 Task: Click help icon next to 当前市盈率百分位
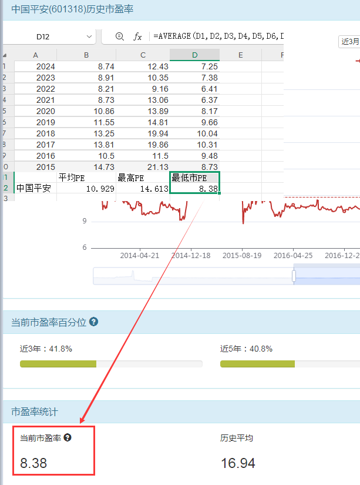[93, 322]
